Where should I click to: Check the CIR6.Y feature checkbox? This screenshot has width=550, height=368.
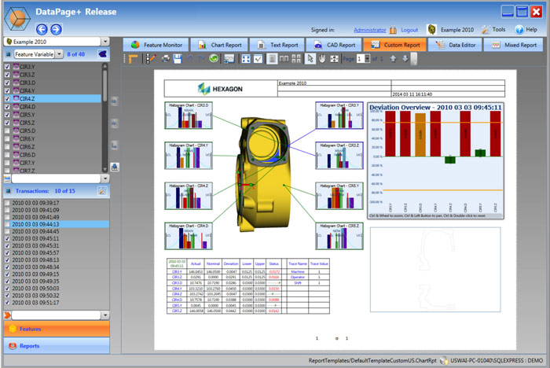point(6,138)
